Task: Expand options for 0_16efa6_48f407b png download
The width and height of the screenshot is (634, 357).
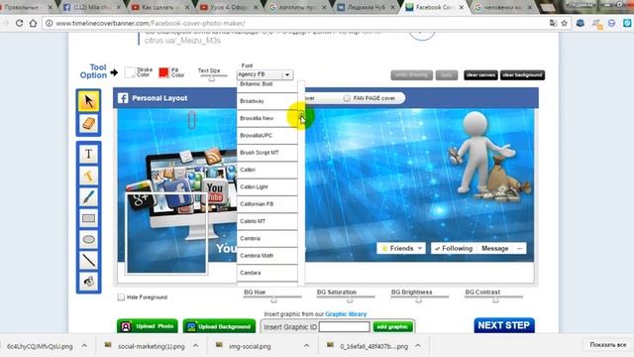Action: tap(418, 346)
